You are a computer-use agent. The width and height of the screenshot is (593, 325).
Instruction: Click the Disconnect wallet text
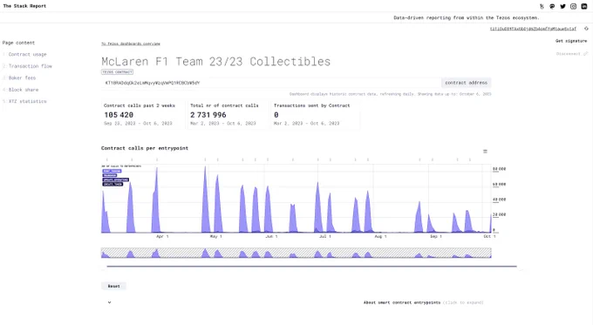coord(568,54)
